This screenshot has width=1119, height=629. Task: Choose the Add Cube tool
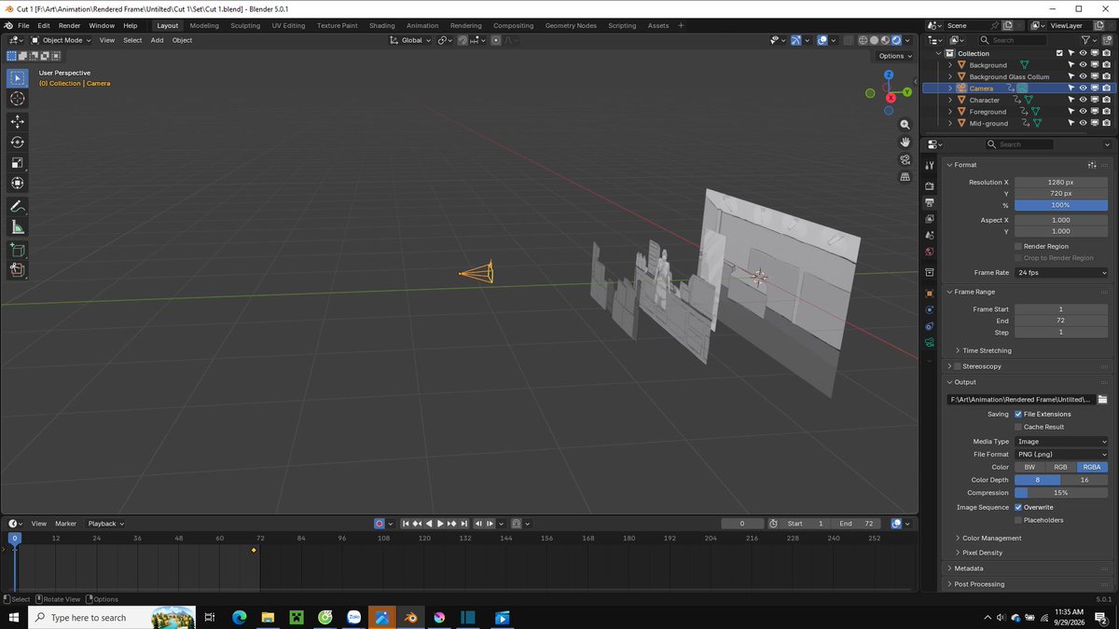[x=18, y=250]
